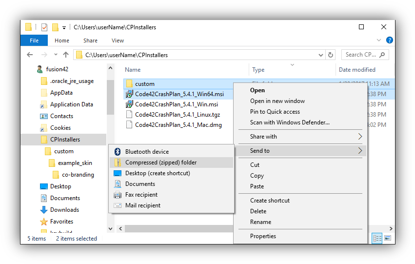
Task: Go up one folder level arrow
Action: (66, 55)
